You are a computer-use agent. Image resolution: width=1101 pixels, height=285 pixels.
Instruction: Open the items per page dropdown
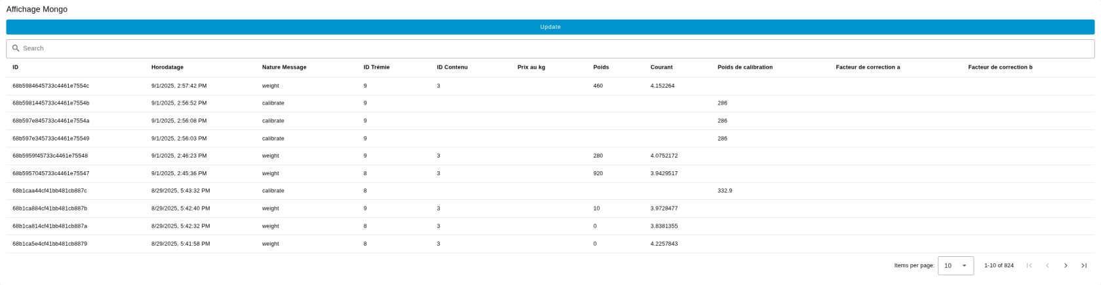(956, 265)
